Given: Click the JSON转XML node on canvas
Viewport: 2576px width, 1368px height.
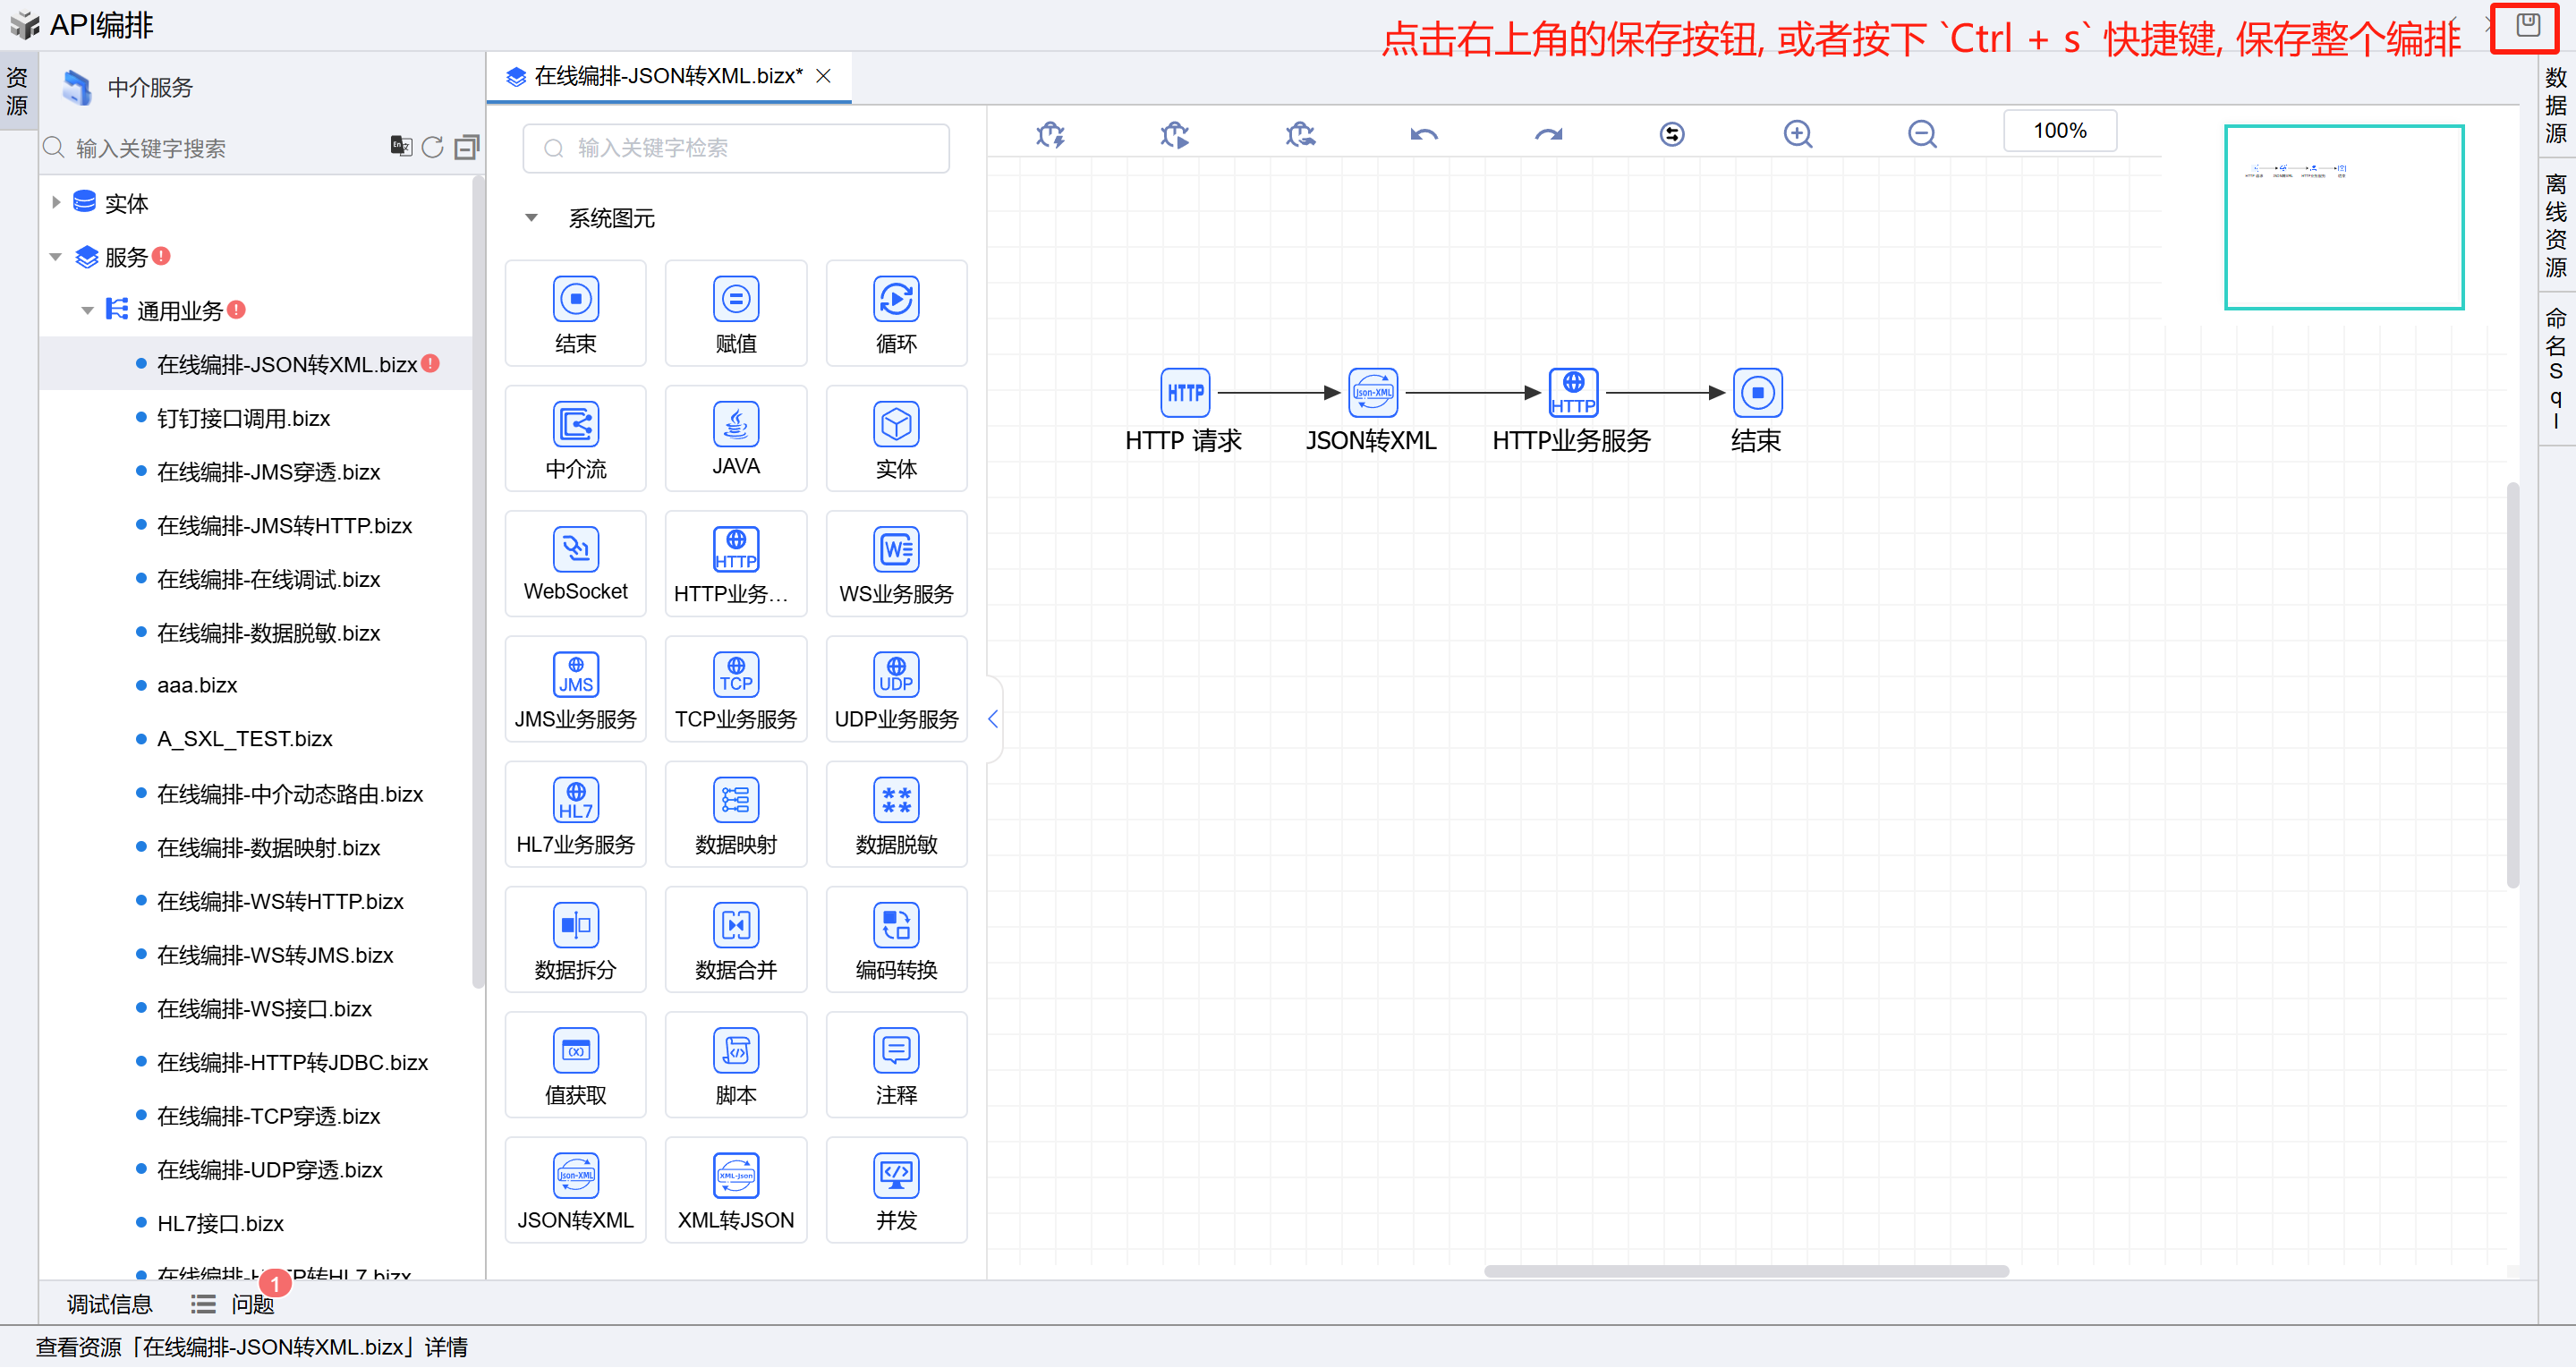Looking at the screenshot, I should click(1372, 393).
